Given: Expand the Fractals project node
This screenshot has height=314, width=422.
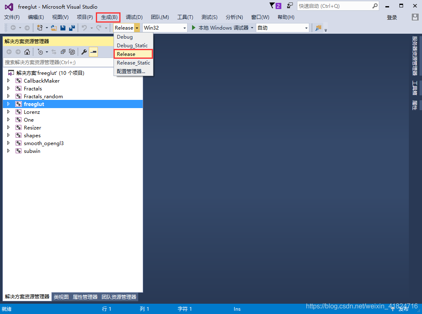Looking at the screenshot, I should click(x=8, y=88).
